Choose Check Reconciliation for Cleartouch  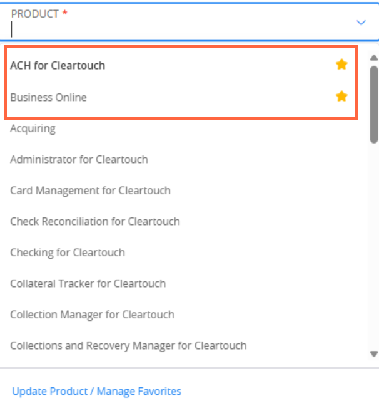pyautogui.click(x=95, y=221)
